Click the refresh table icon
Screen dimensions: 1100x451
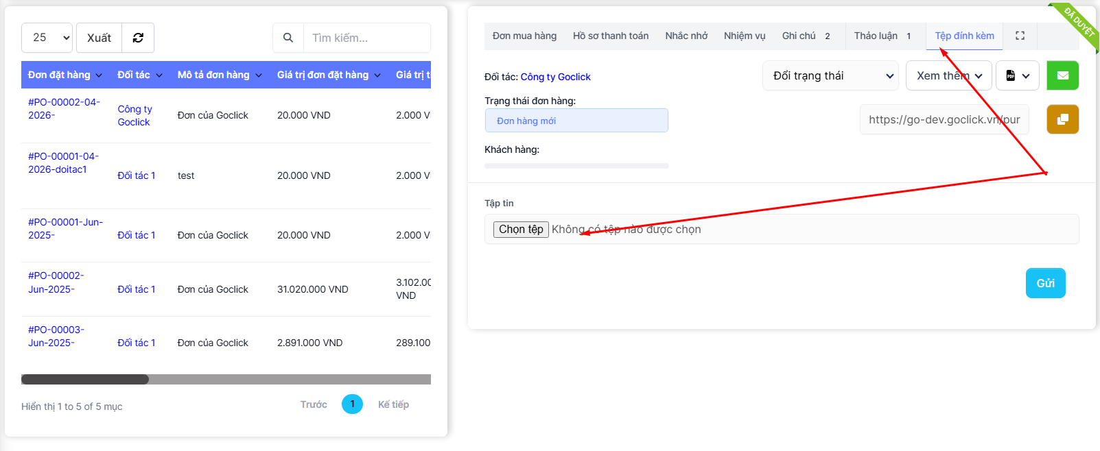click(x=138, y=38)
